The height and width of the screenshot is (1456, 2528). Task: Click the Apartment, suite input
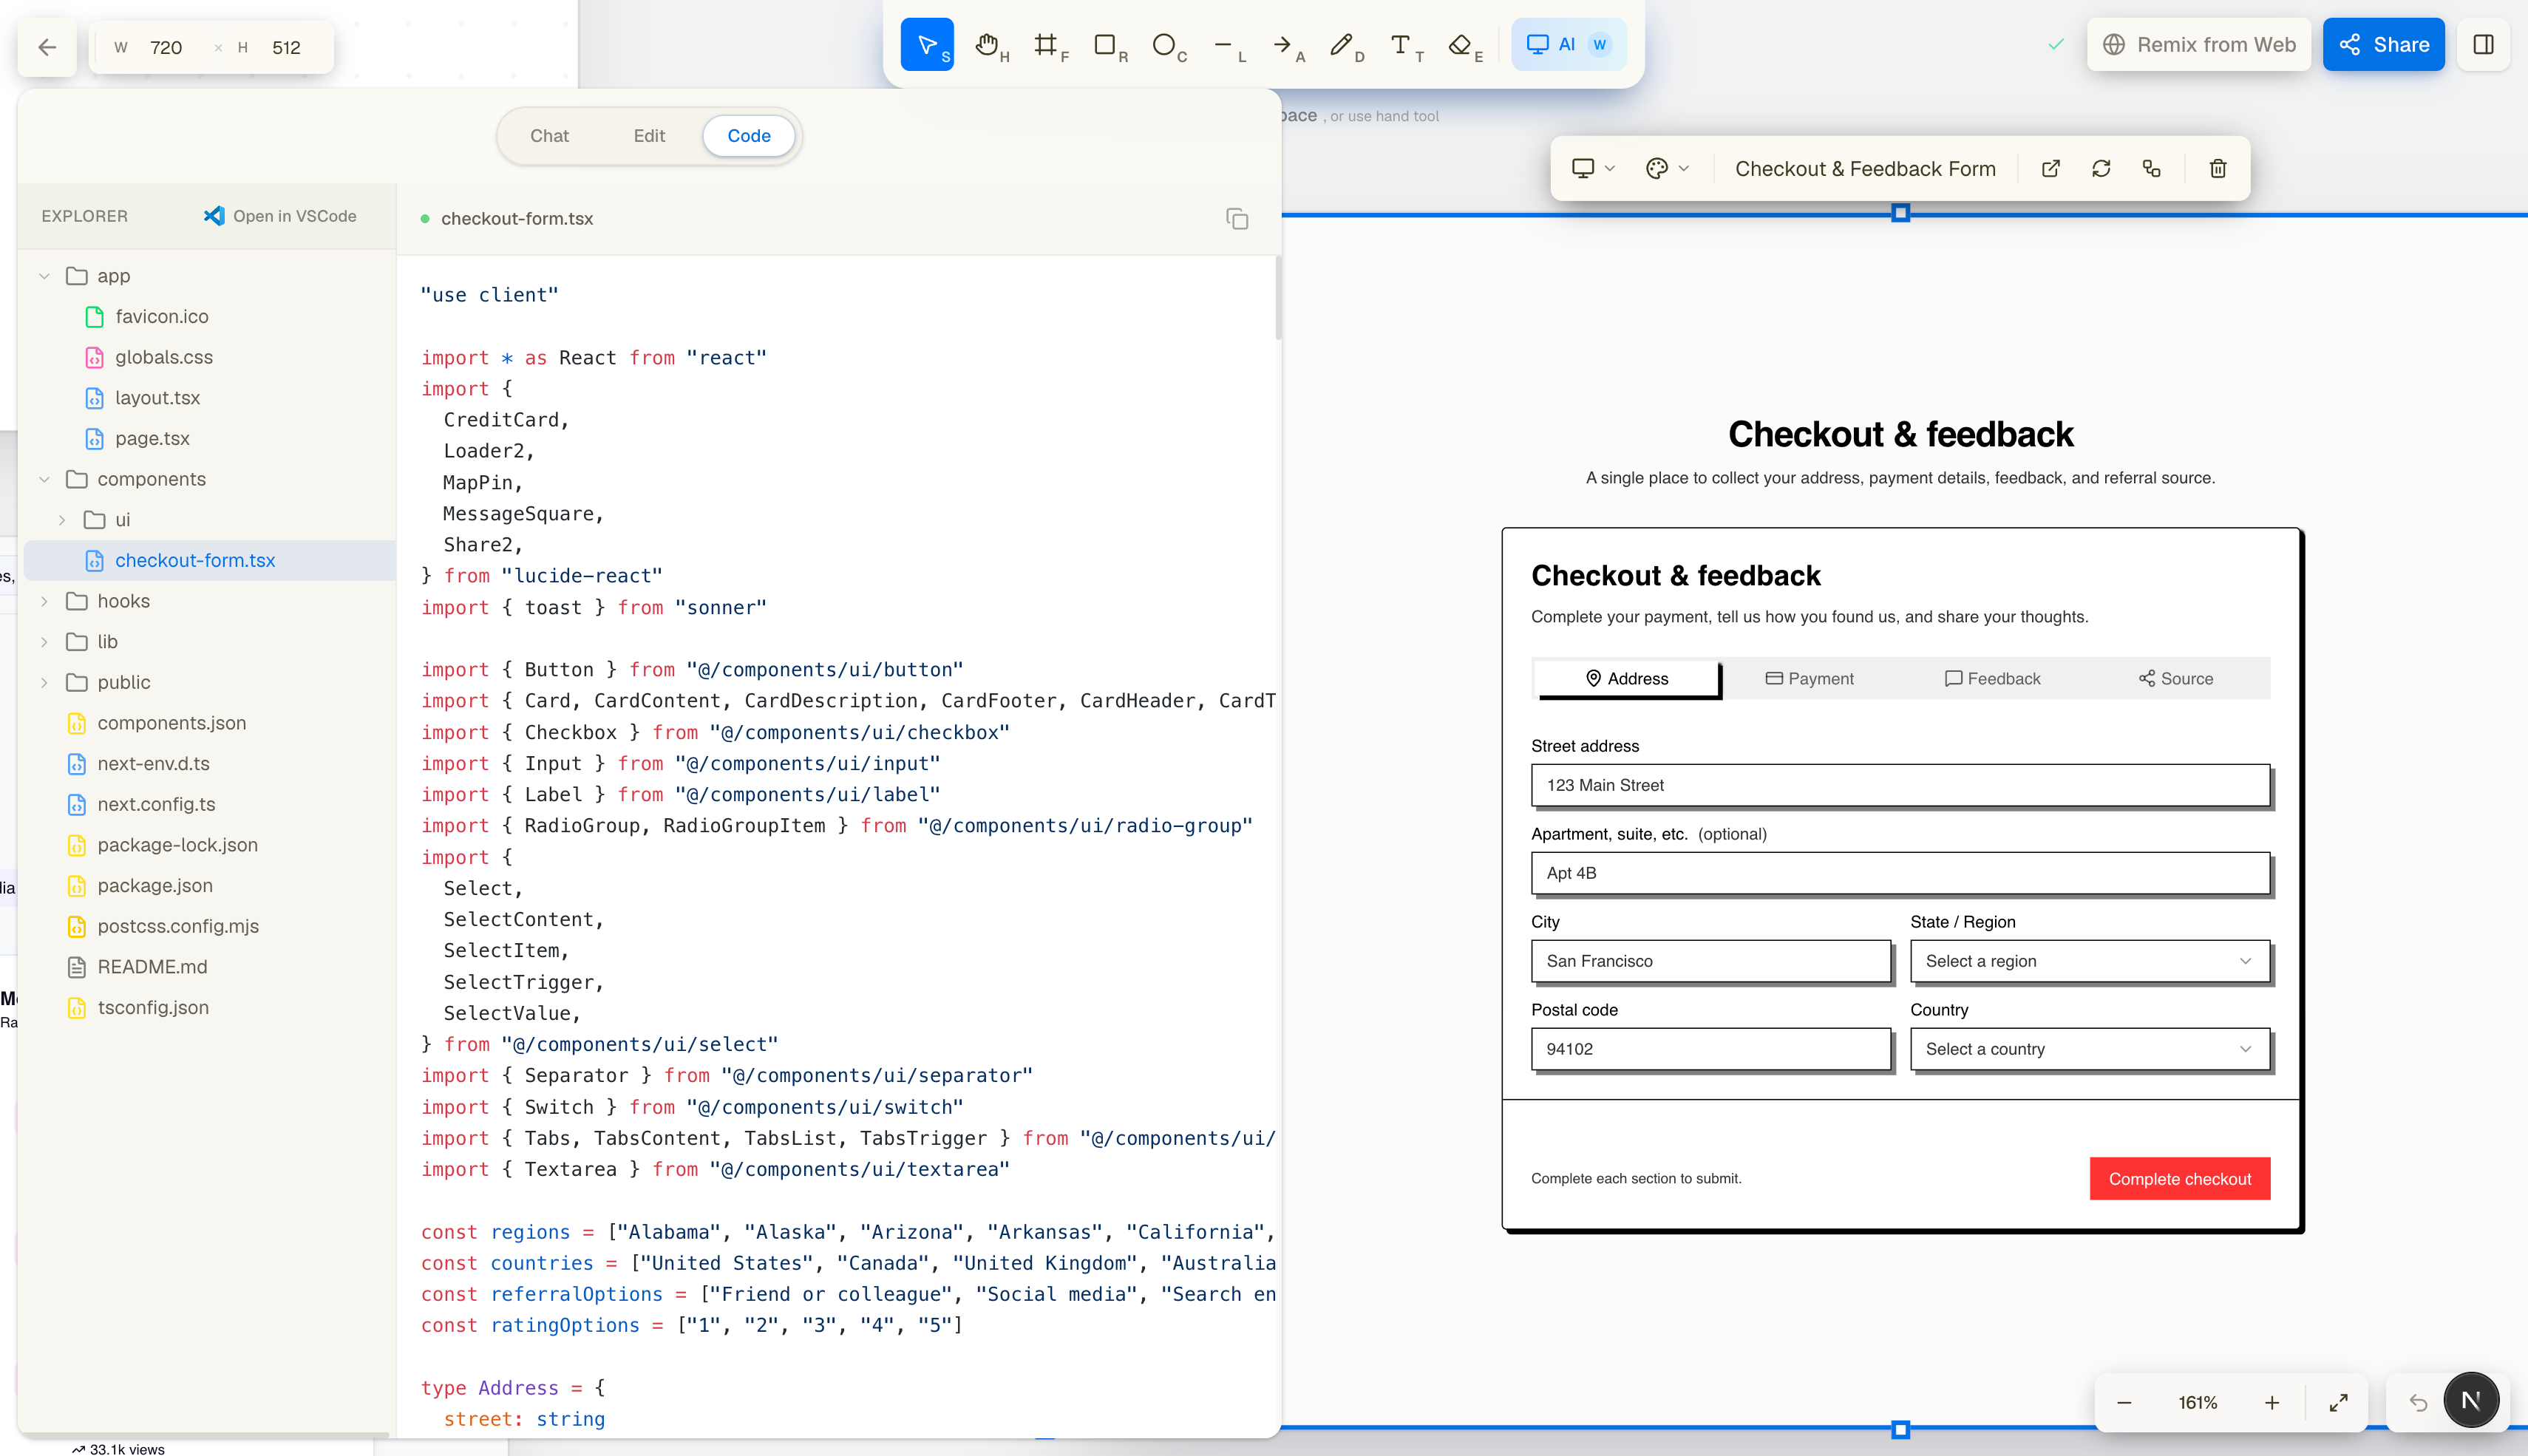1900,873
